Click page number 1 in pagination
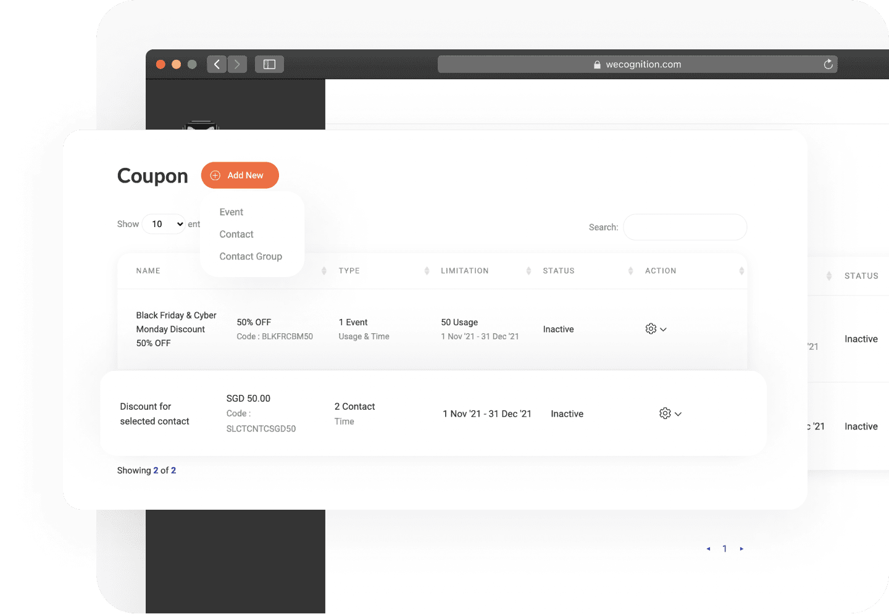Viewport: 889px width, 614px height. pyautogui.click(x=725, y=549)
